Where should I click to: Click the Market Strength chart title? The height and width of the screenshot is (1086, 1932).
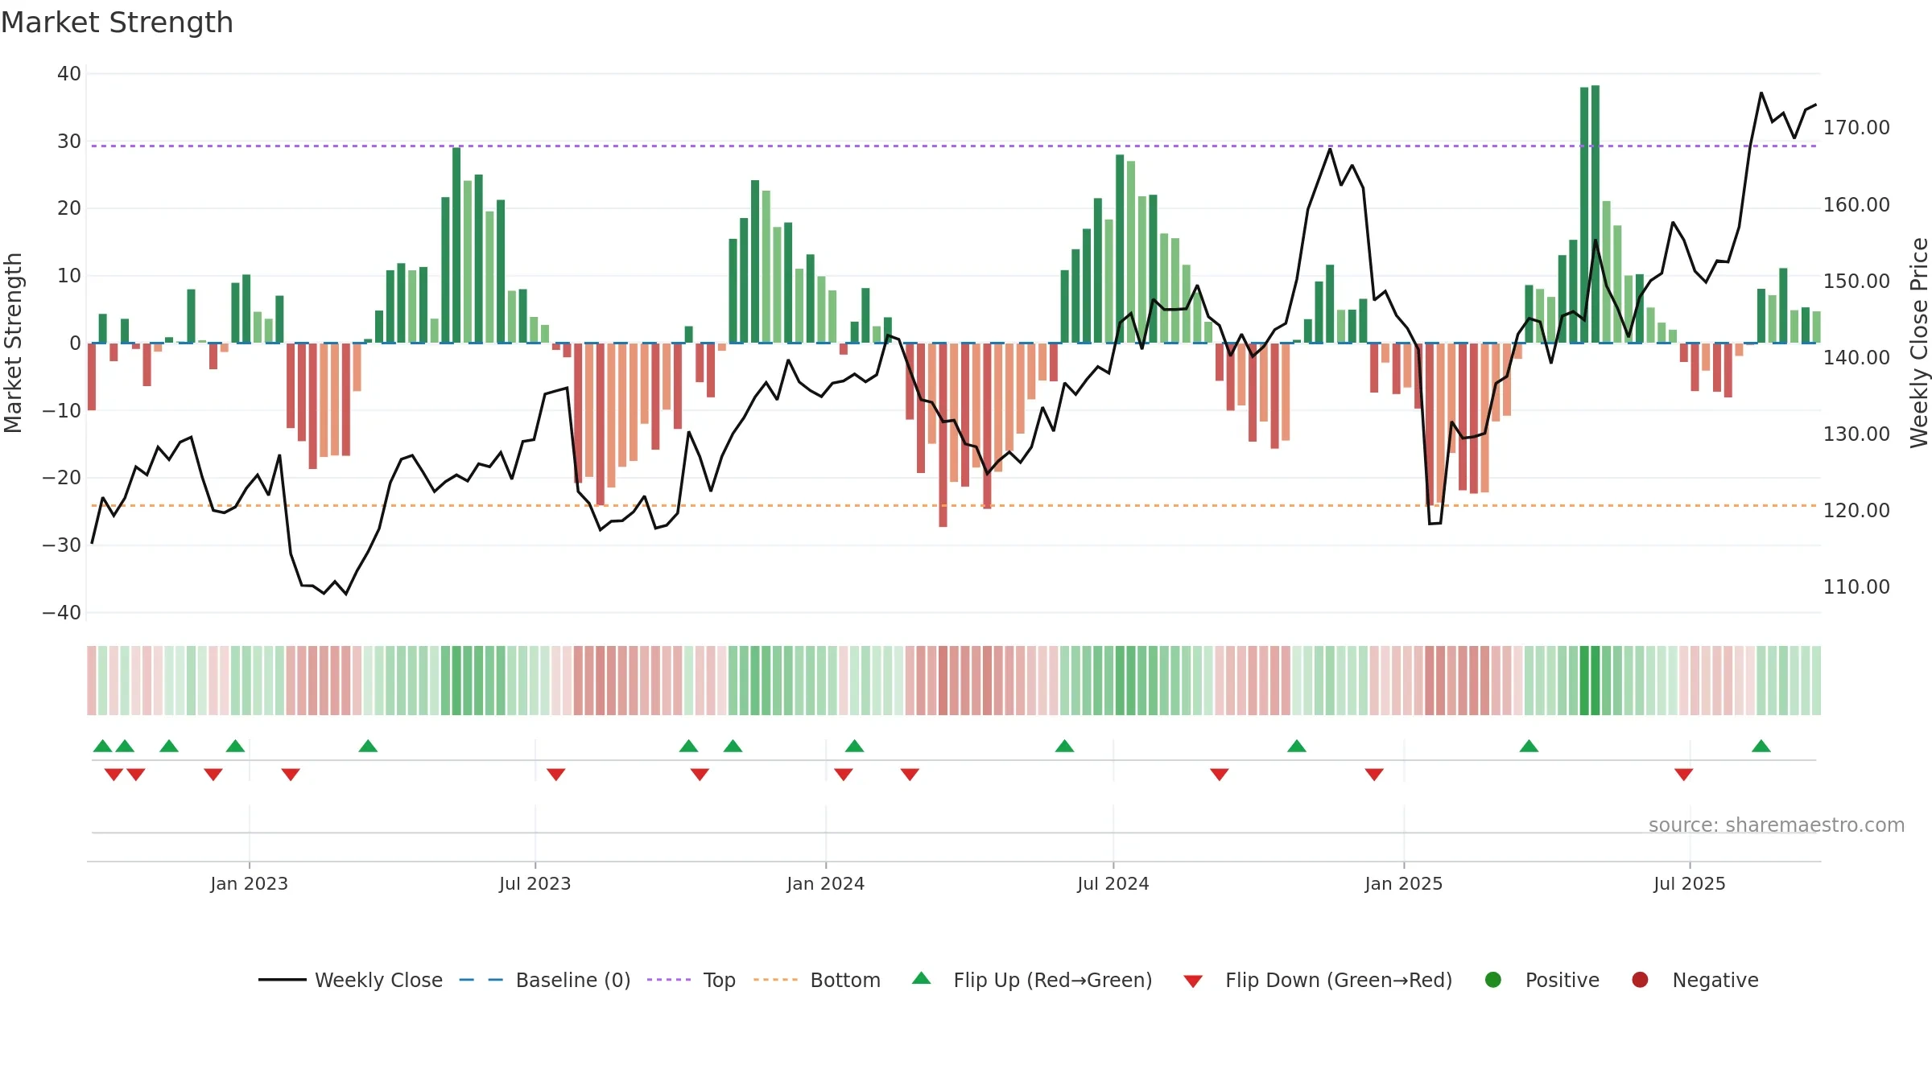click(117, 23)
